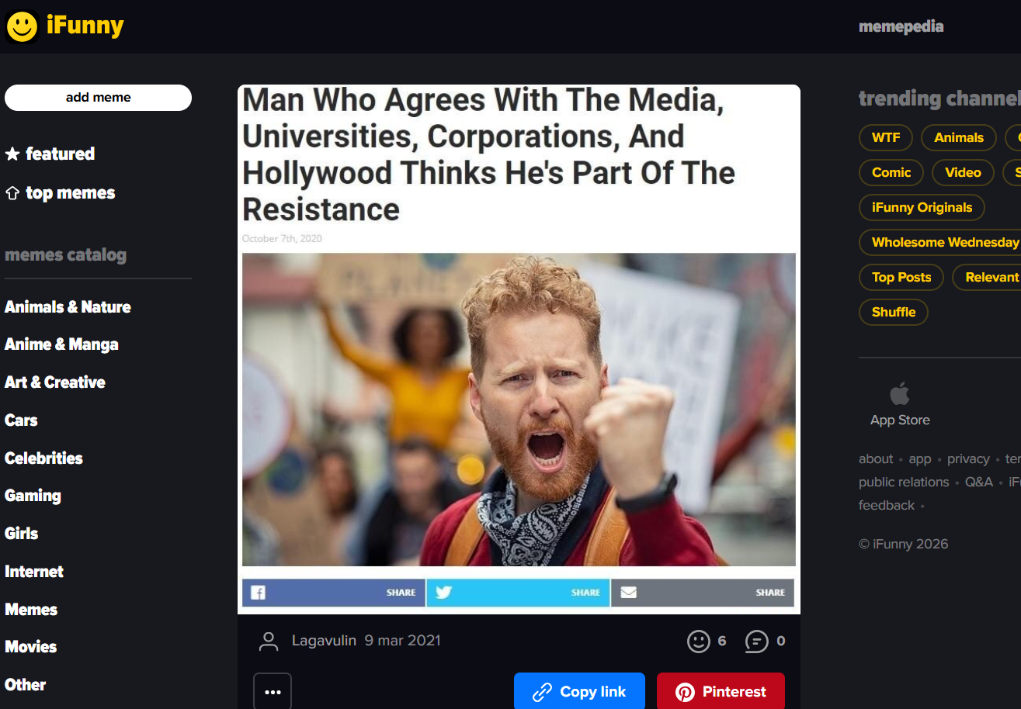The height and width of the screenshot is (709, 1021).
Task: Select Animals & Nature category
Action: [68, 307]
